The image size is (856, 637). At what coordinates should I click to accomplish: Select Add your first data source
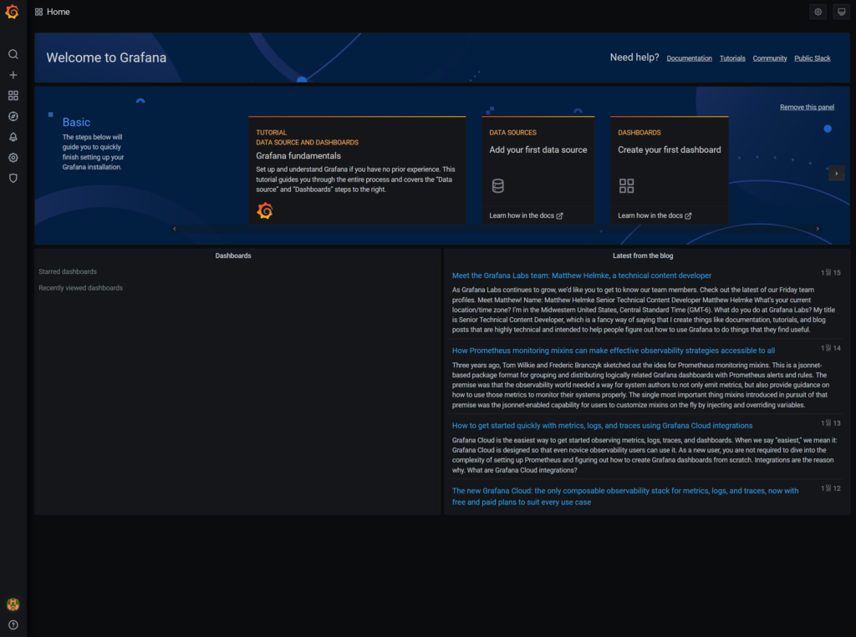pyautogui.click(x=538, y=150)
